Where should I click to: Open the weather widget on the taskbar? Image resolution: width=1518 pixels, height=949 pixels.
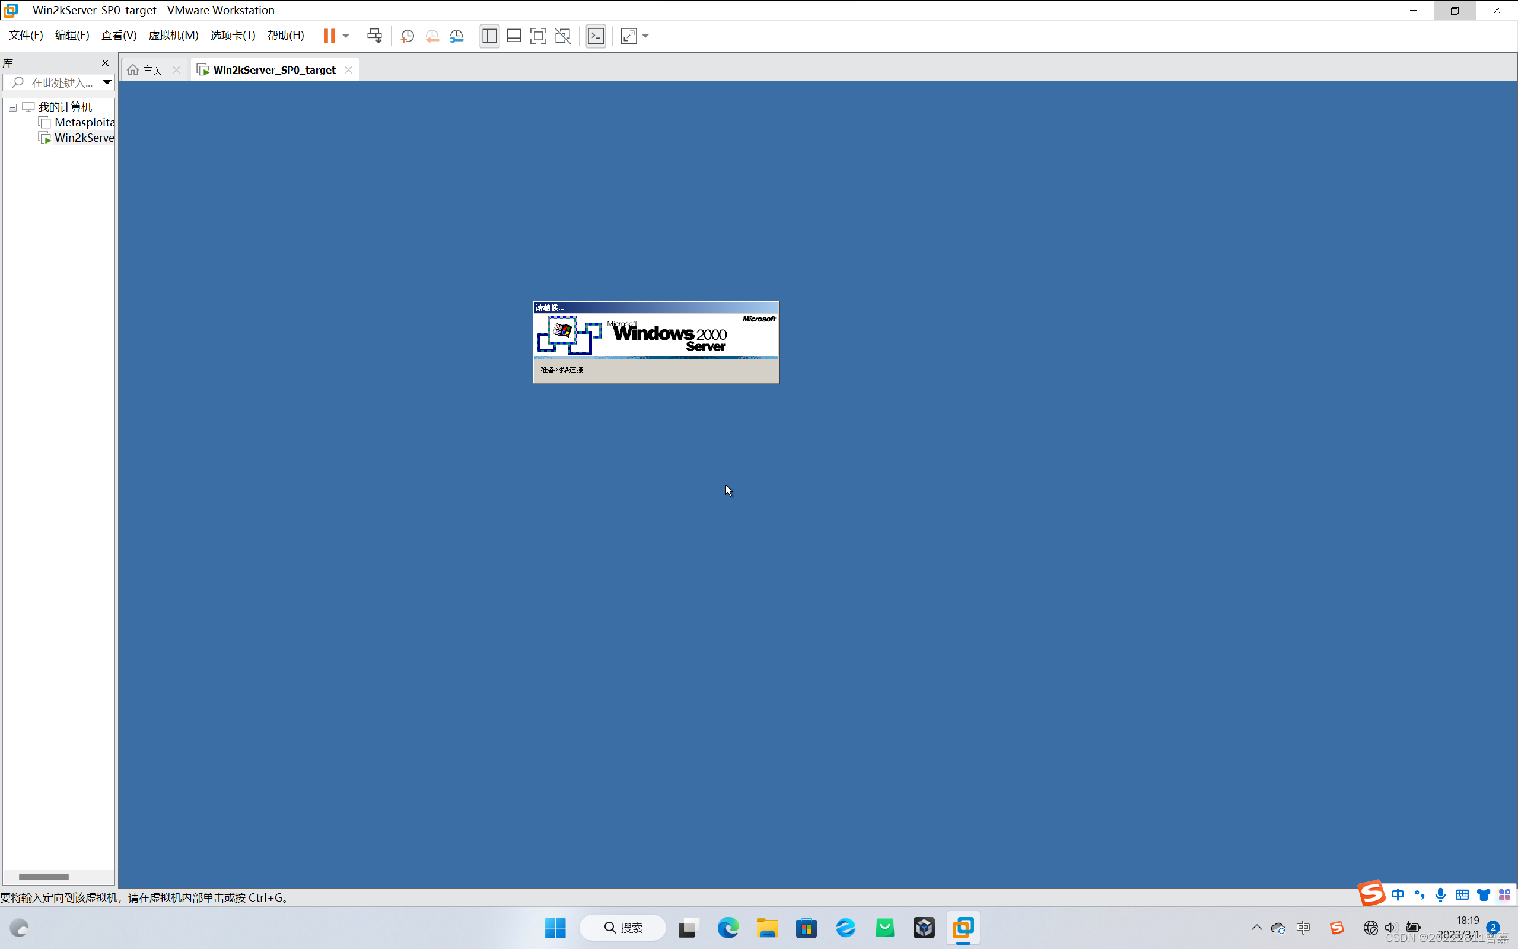pos(20,928)
